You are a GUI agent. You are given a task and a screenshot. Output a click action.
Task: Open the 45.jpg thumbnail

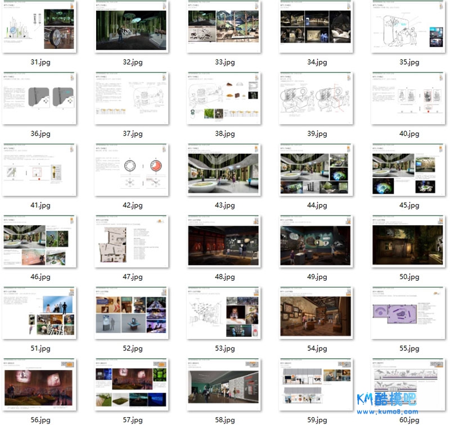click(x=407, y=171)
